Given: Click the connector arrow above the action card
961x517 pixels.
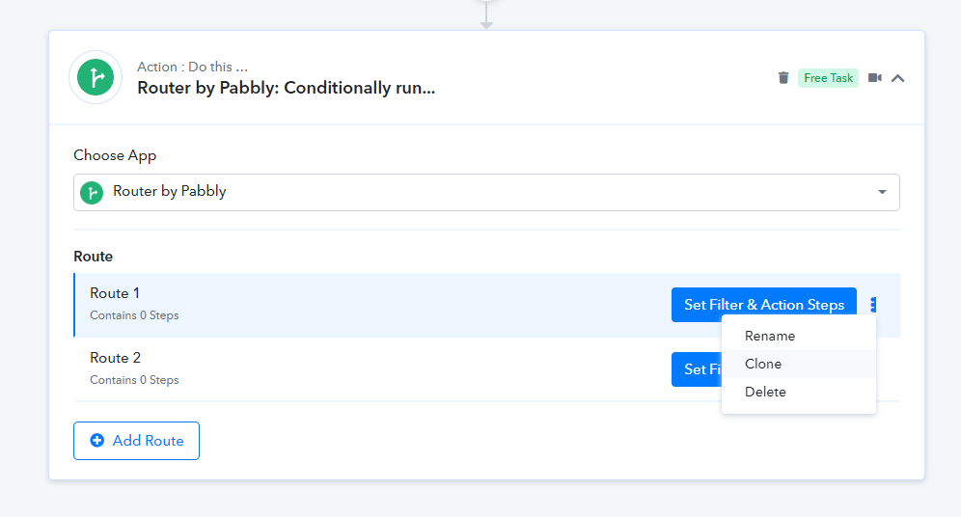Looking at the screenshot, I should point(486,14).
